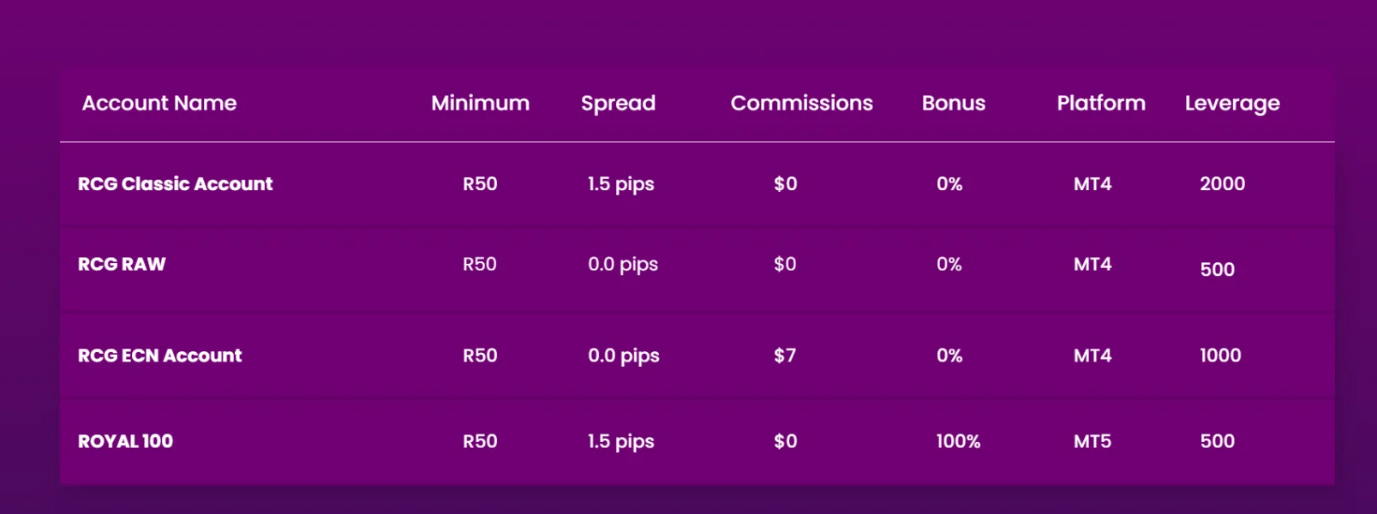The height and width of the screenshot is (514, 1377).
Task: Click the Platform column header
Action: 1100,104
